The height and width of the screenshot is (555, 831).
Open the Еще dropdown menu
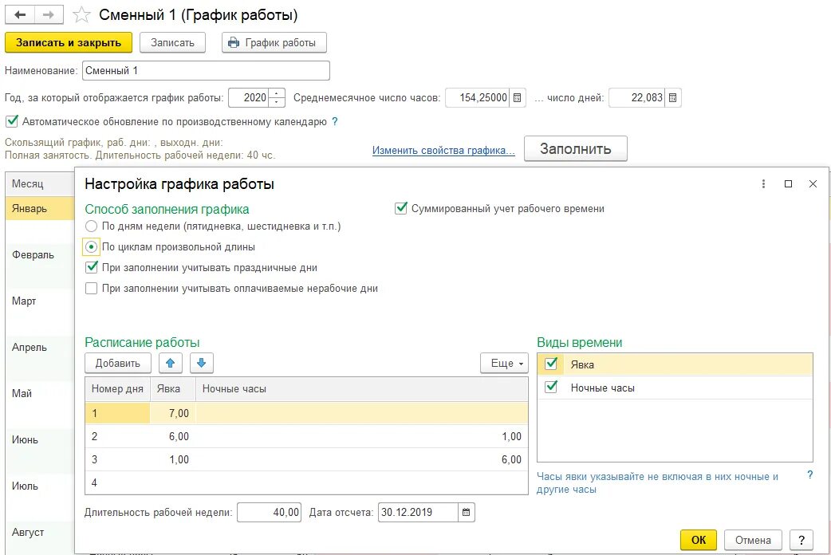point(504,363)
